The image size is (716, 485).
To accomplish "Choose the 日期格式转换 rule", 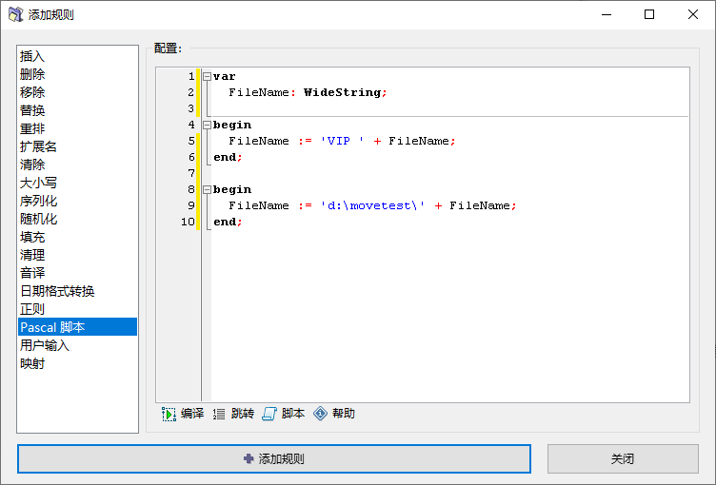I will pos(57,291).
